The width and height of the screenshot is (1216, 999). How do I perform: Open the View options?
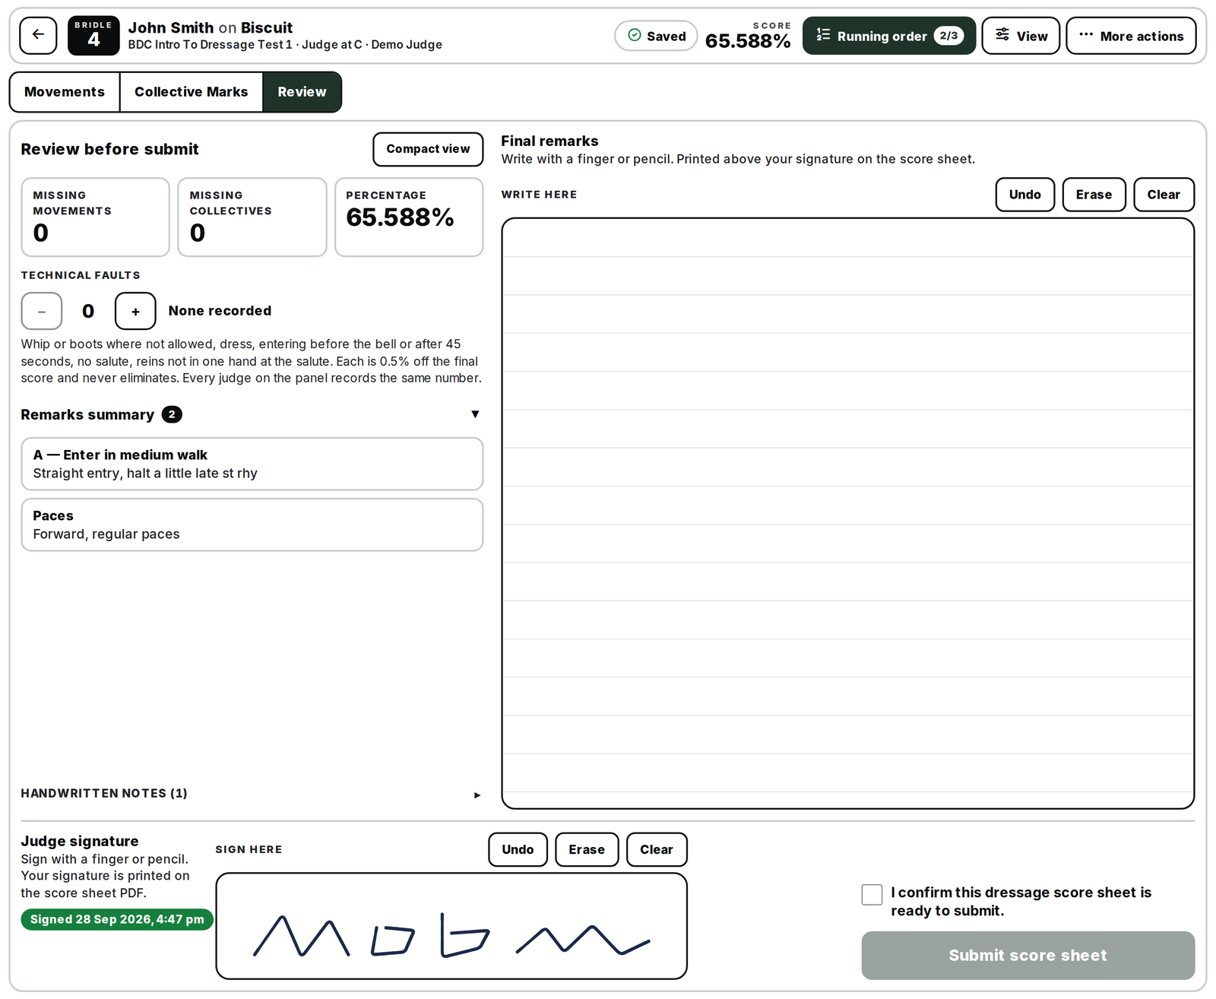1020,36
